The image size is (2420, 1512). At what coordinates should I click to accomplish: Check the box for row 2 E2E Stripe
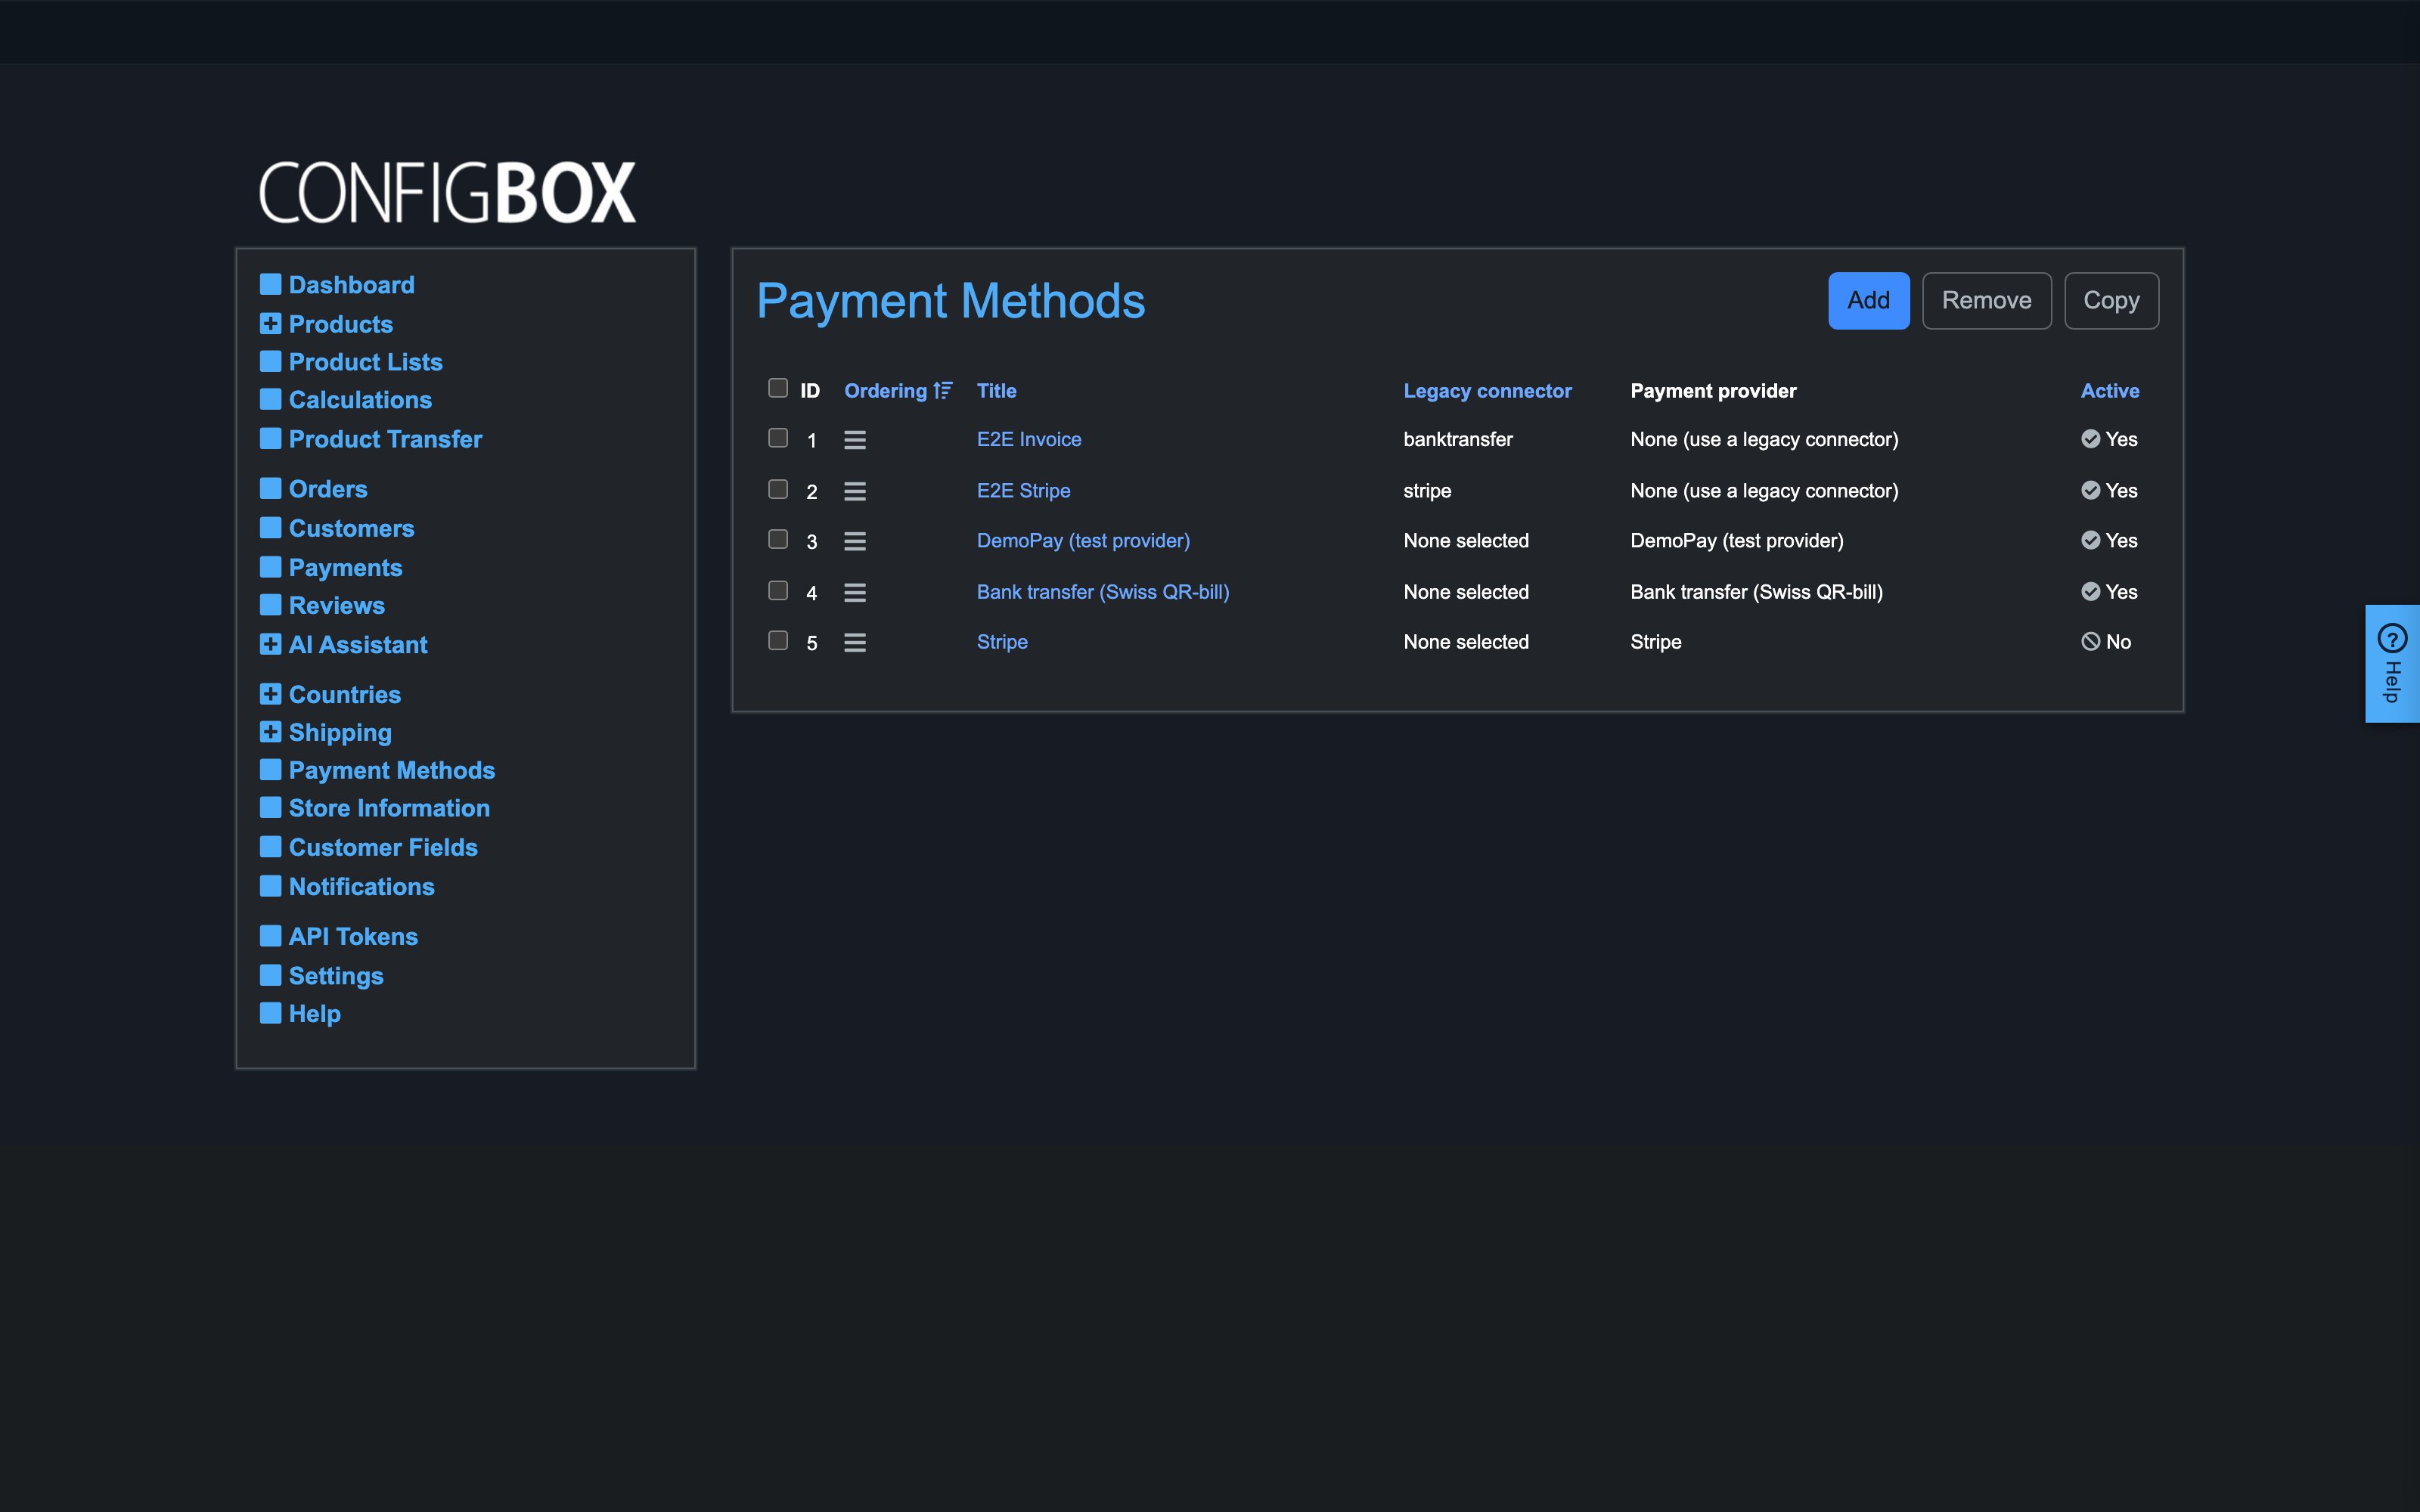click(x=778, y=489)
